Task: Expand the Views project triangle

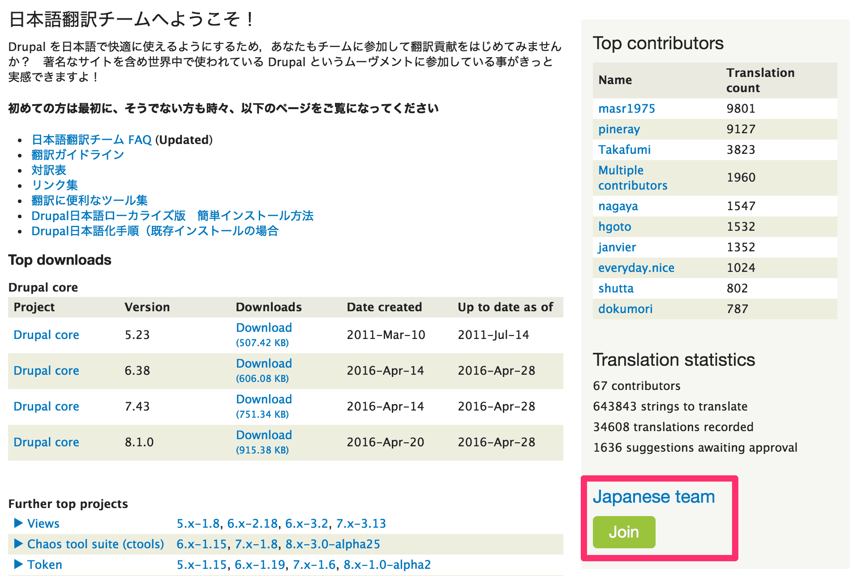Action: coord(18,523)
